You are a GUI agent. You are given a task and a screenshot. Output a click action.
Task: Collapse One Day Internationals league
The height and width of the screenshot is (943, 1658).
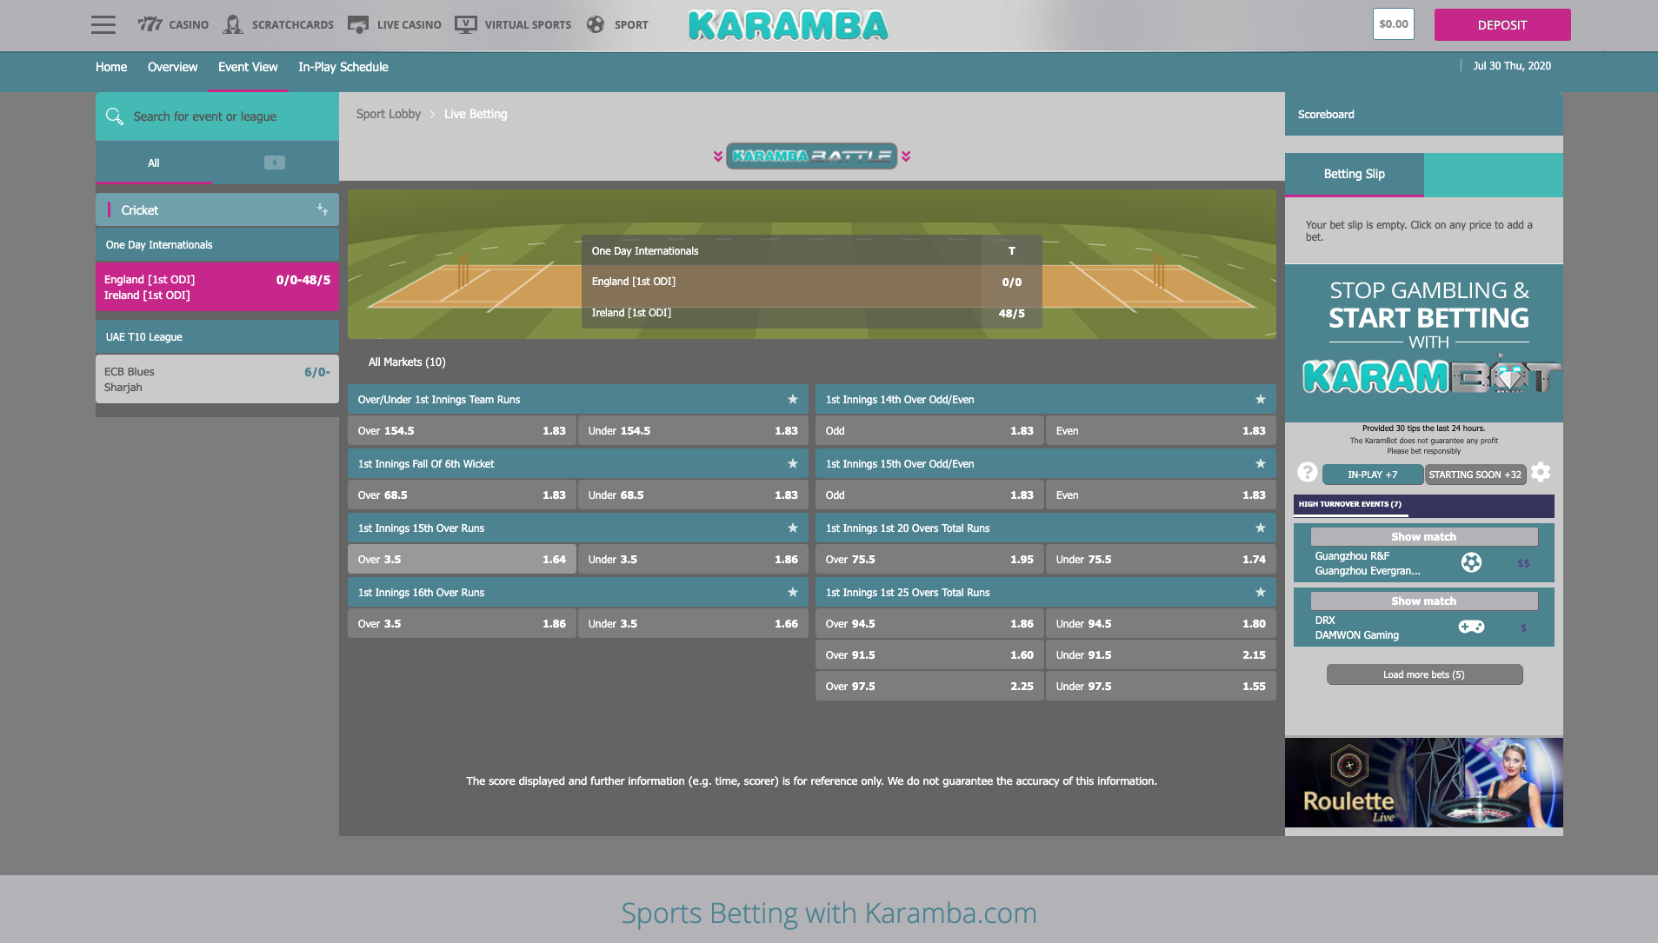tap(217, 244)
